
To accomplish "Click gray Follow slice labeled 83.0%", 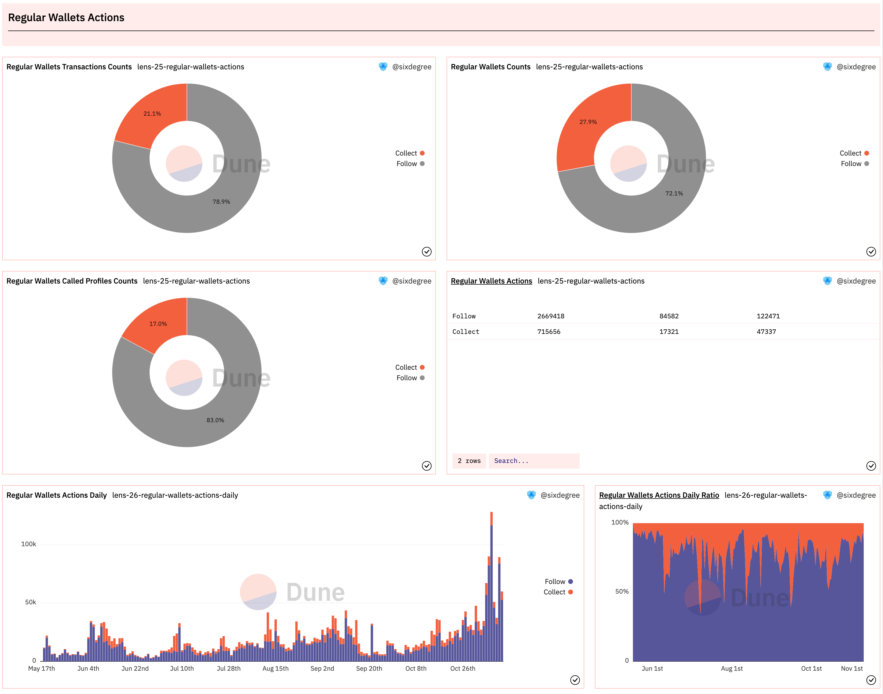I will tap(215, 420).
